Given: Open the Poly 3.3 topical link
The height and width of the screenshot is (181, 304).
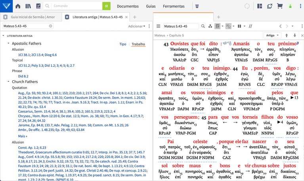Looking at the screenshot, I should click(x=37, y=66).
